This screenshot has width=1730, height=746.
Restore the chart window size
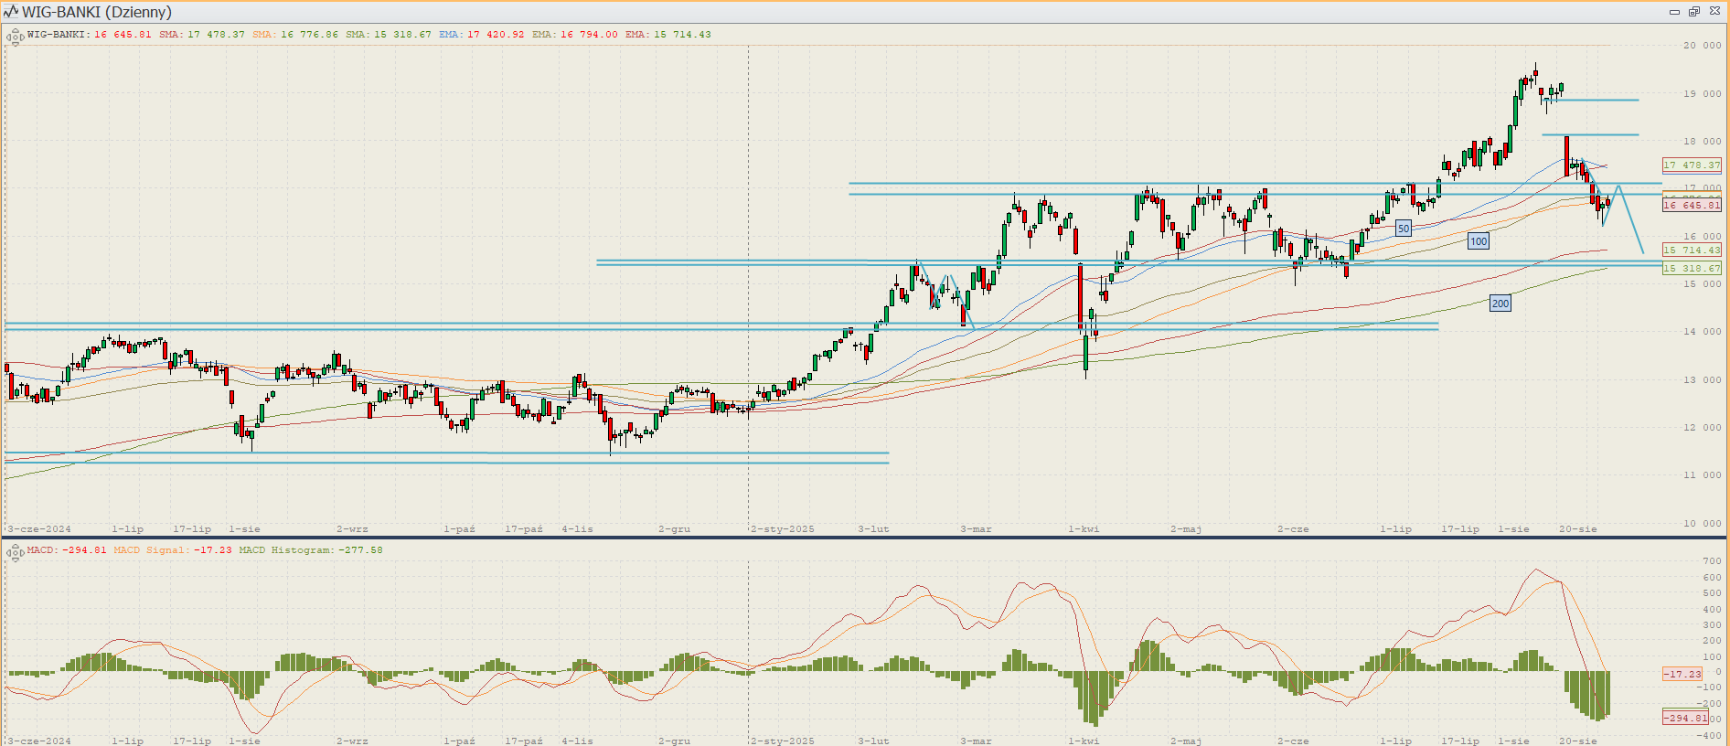click(x=1694, y=12)
